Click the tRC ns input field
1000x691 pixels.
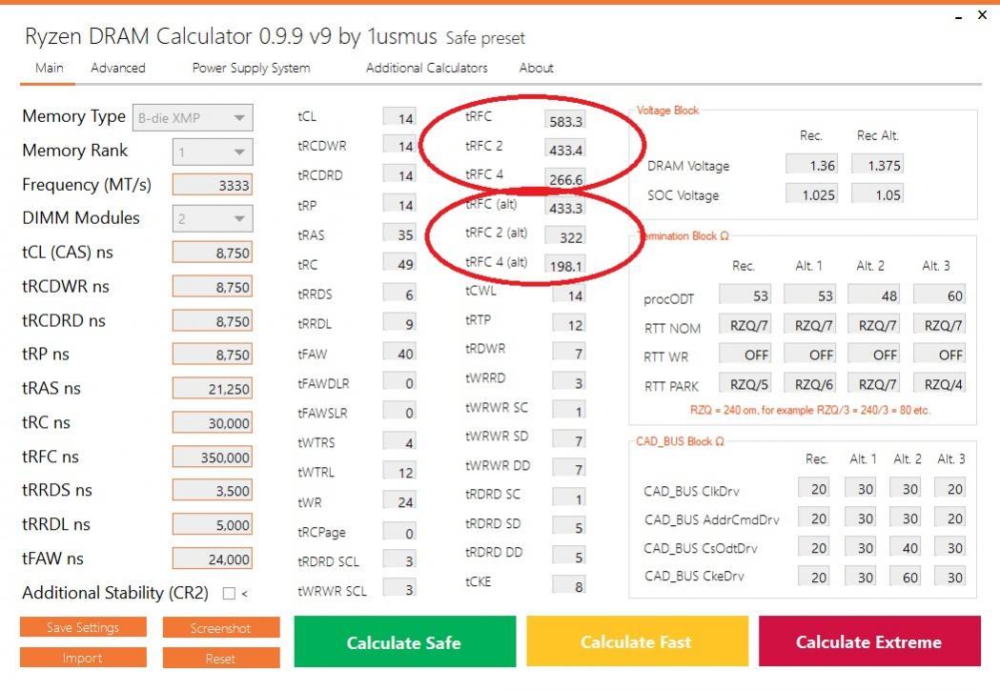click(x=213, y=422)
